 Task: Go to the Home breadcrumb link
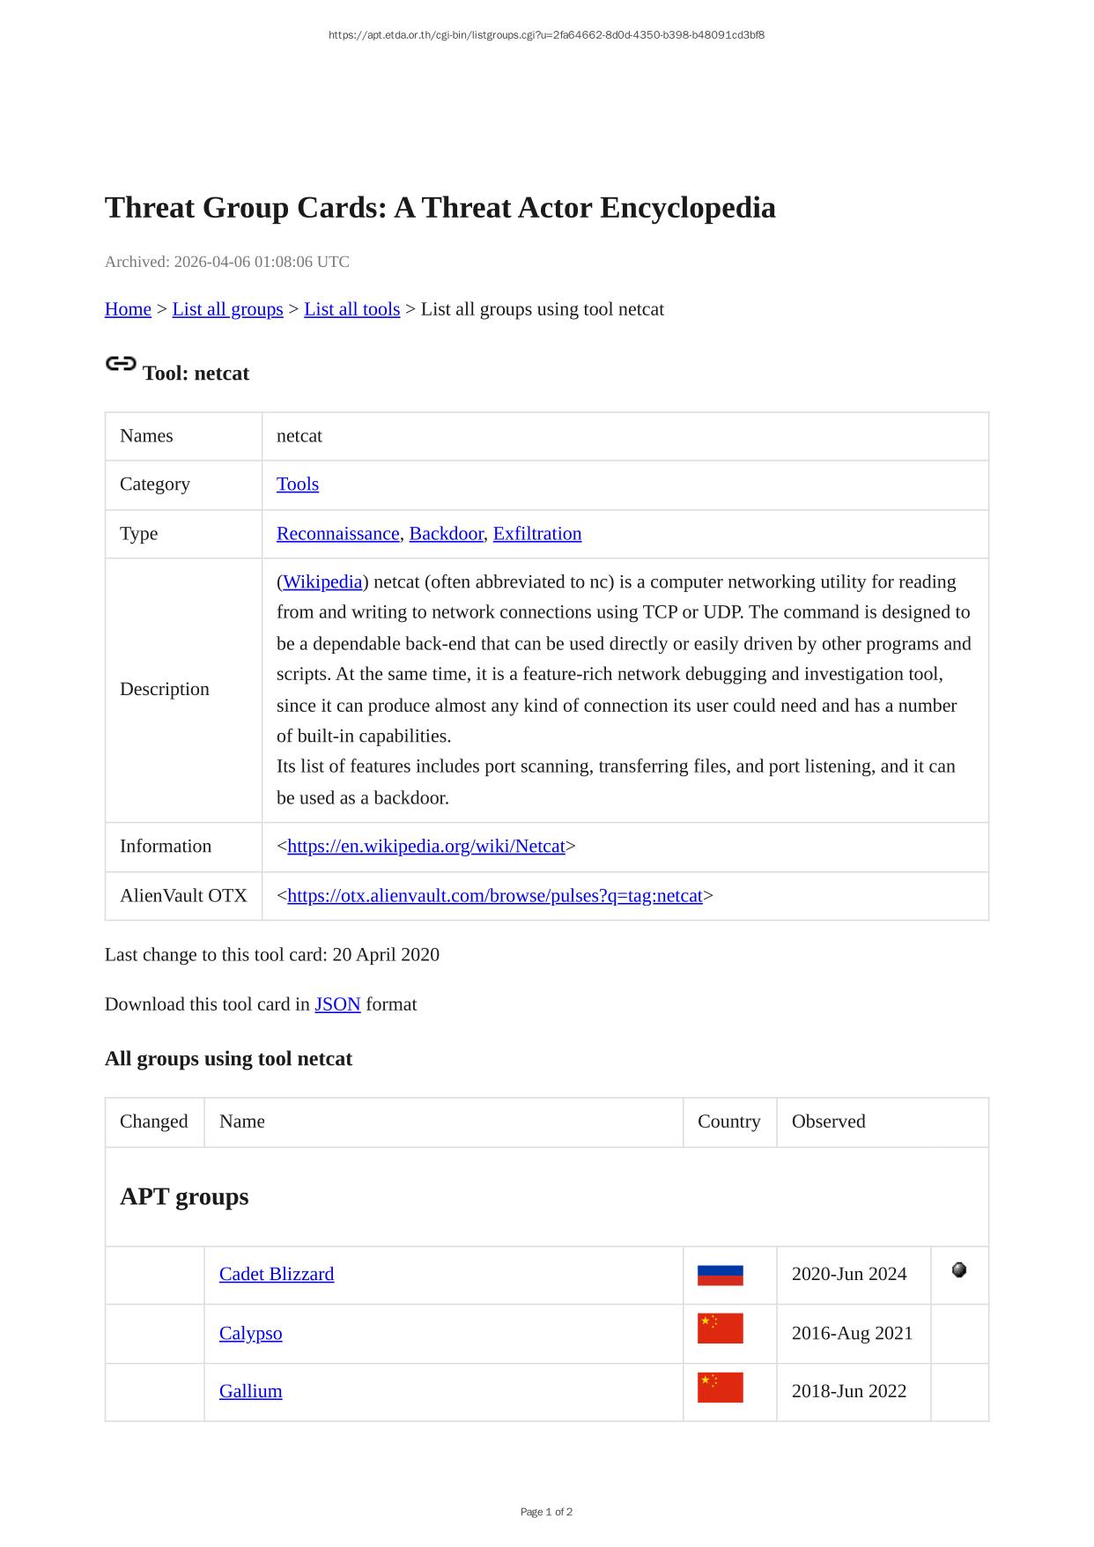pyautogui.click(x=128, y=309)
